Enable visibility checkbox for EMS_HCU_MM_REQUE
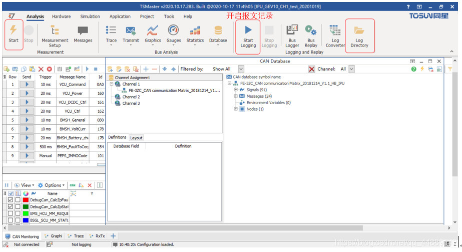462x252 pixels. (11, 213)
